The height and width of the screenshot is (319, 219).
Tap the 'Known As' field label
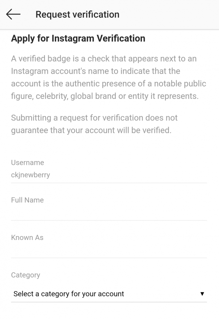click(27, 237)
